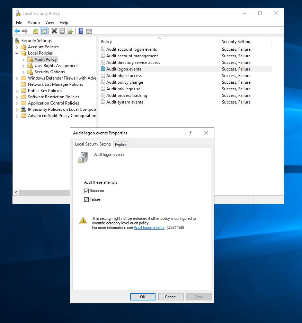Collapse the Local Policies node
Image resolution: width=302 pixels, height=323 pixels.
17,53
